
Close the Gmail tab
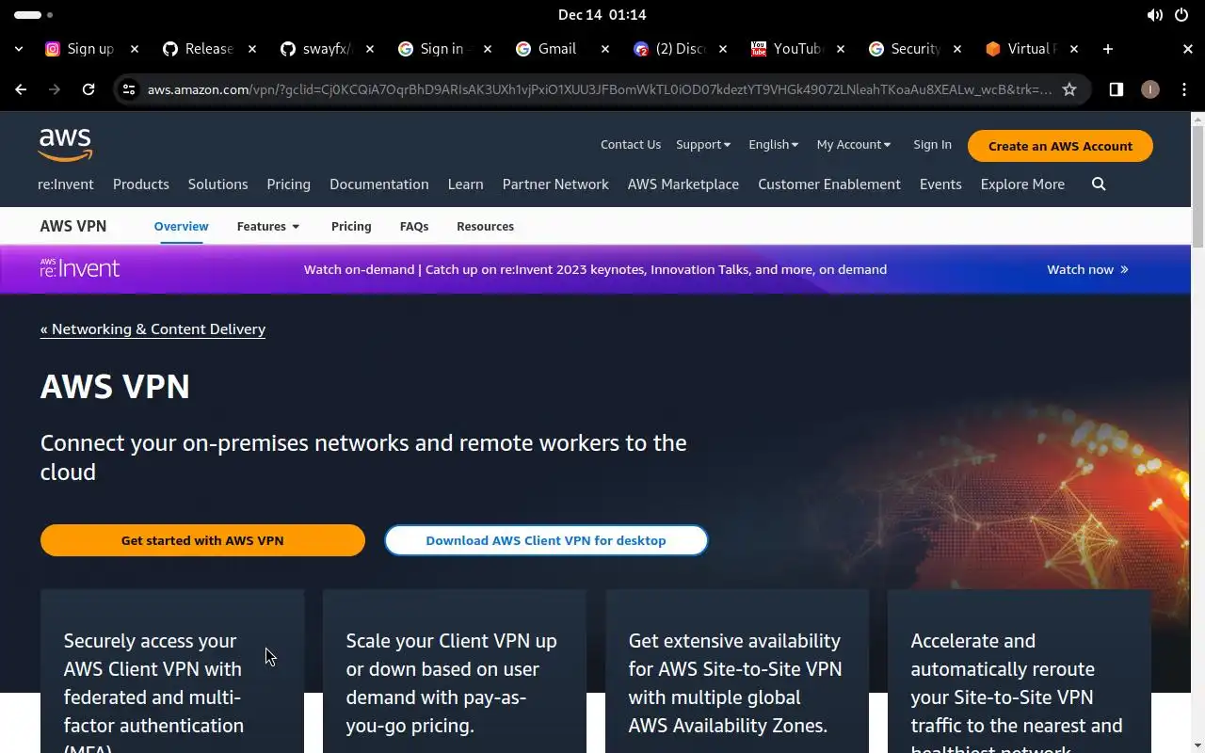605,49
